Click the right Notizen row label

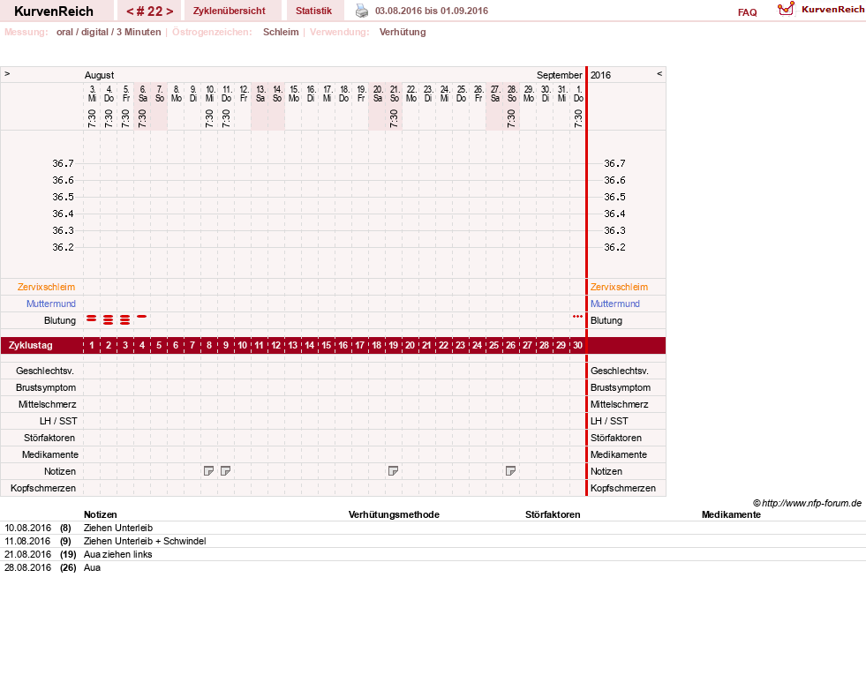click(606, 471)
